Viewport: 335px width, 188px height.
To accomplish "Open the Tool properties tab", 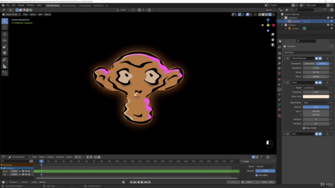I will point(280,47).
